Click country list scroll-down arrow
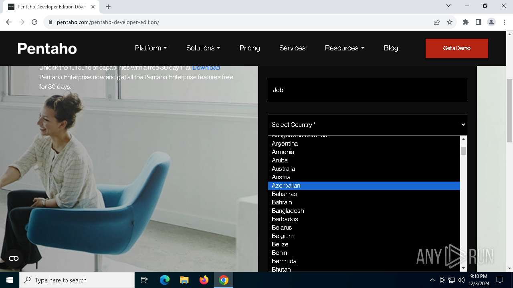 (463, 268)
